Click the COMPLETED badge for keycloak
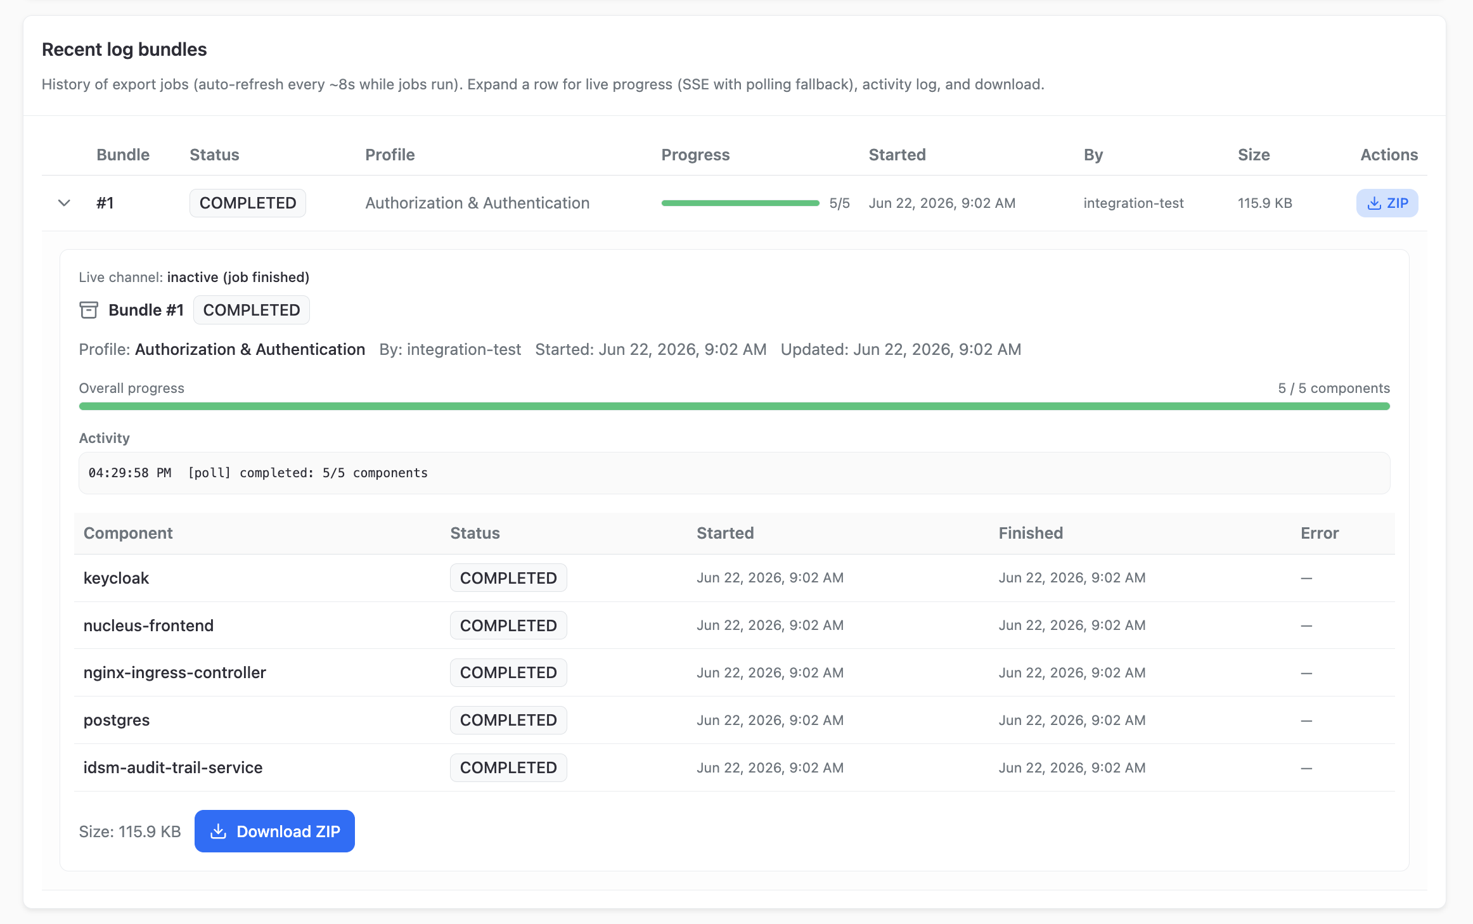This screenshot has width=1473, height=924. click(508, 578)
